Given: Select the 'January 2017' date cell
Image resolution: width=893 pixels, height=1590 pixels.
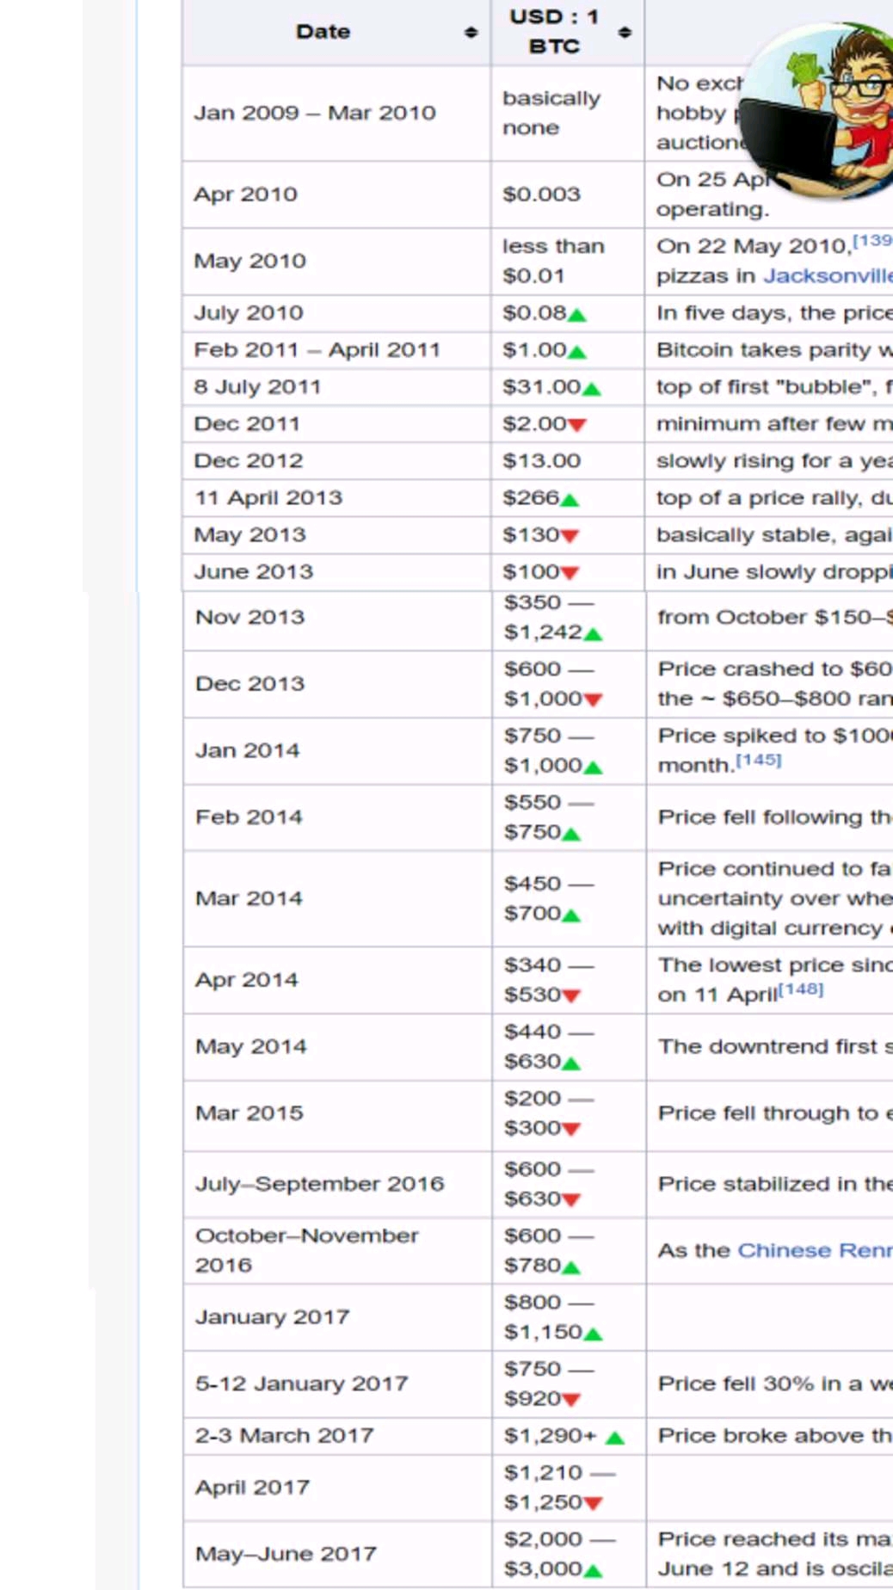Looking at the screenshot, I should pos(337,1318).
